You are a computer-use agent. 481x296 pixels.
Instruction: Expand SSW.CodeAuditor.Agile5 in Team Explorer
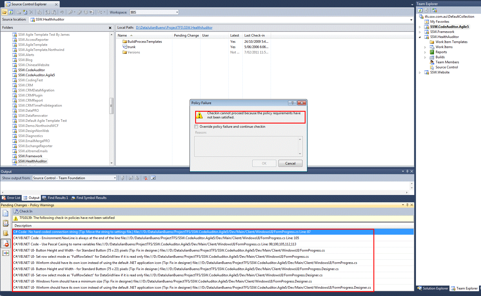pyautogui.click(x=420, y=27)
